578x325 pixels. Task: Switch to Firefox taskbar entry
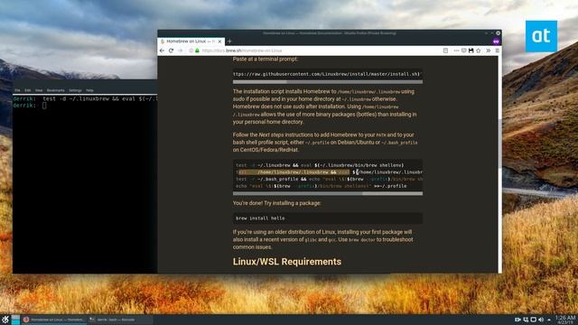[x=54, y=320]
